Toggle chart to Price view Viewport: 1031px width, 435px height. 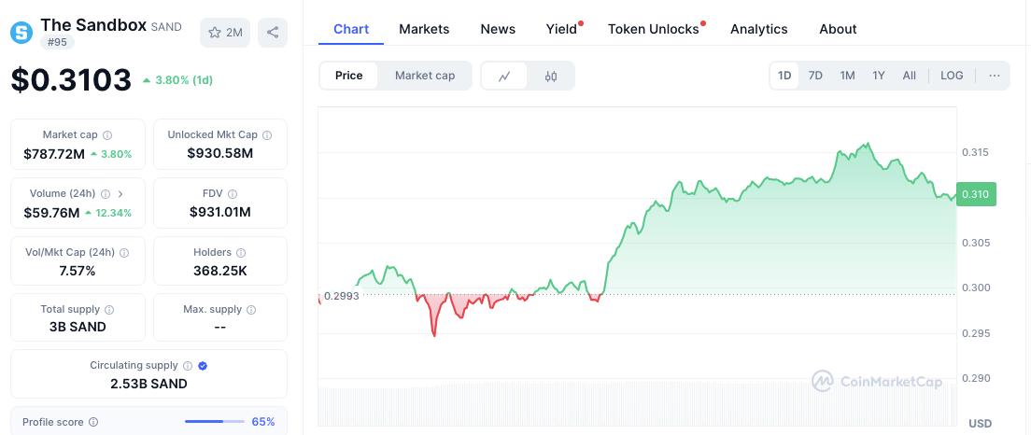click(348, 76)
